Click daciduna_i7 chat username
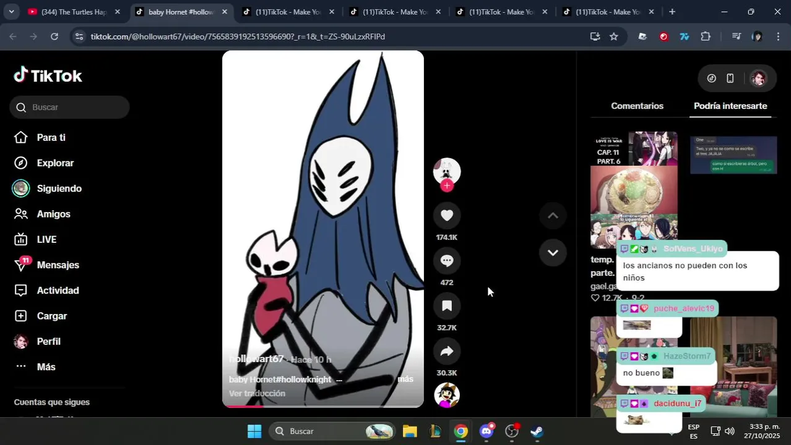The image size is (791, 445). coord(677,404)
